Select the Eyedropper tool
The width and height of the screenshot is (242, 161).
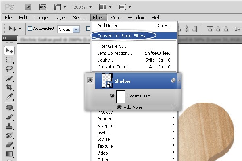(9, 97)
